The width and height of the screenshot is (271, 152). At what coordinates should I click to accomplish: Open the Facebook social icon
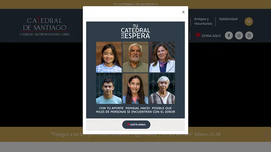click(x=229, y=35)
